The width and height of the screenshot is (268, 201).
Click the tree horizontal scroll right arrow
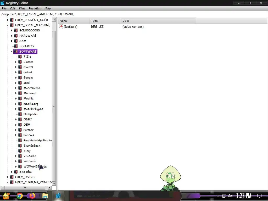click(49, 188)
